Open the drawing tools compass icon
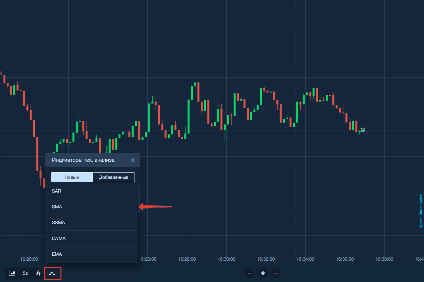Image resolution: width=424 pixels, height=282 pixels. 38,273
